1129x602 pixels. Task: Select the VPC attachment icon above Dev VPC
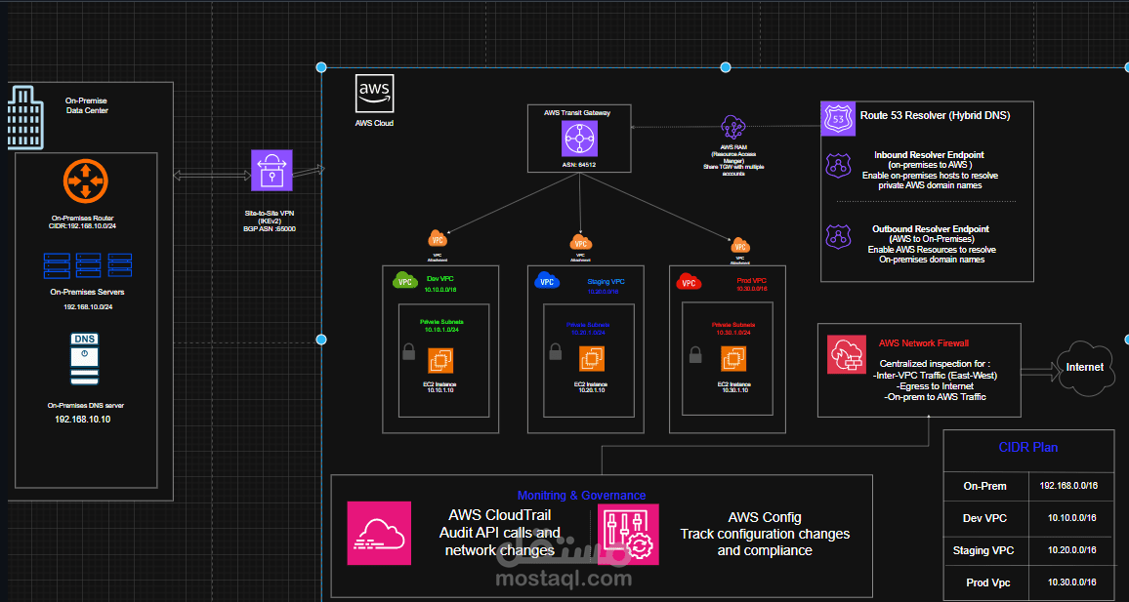437,239
